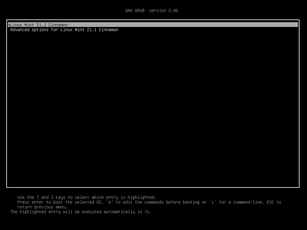Click the 'Use the ↑ and ↓ keys' help line
The image size is (307, 230).
(x=87, y=197)
